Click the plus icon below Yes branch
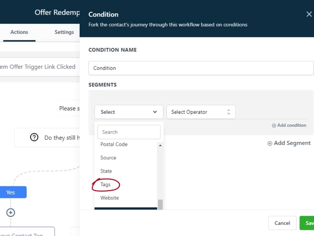The height and width of the screenshot is (236, 314). pos(11,212)
